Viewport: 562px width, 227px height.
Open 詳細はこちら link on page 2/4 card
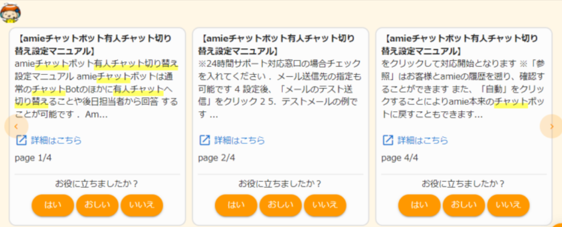pyautogui.click(x=239, y=140)
